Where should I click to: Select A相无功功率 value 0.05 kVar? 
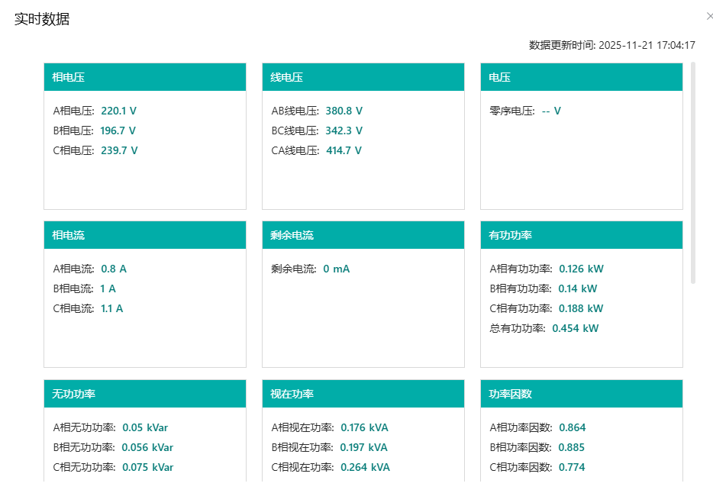pyautogui.click(x=145, y=427)
